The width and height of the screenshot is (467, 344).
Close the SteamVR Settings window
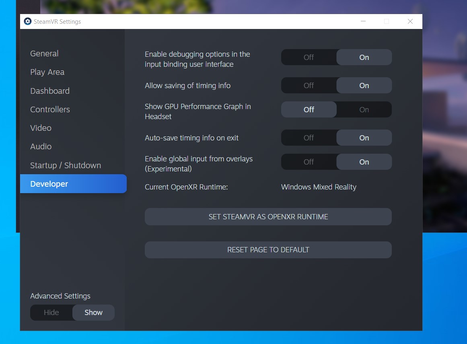(x=410, y=21)
